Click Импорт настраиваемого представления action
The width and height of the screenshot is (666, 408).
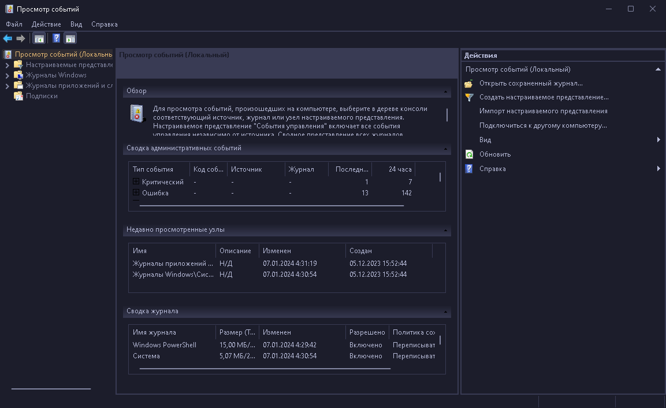(x=543, y=111)
